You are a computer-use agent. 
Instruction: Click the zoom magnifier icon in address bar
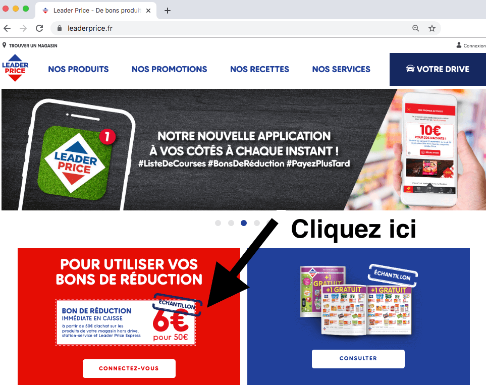[x=416, y=29]
